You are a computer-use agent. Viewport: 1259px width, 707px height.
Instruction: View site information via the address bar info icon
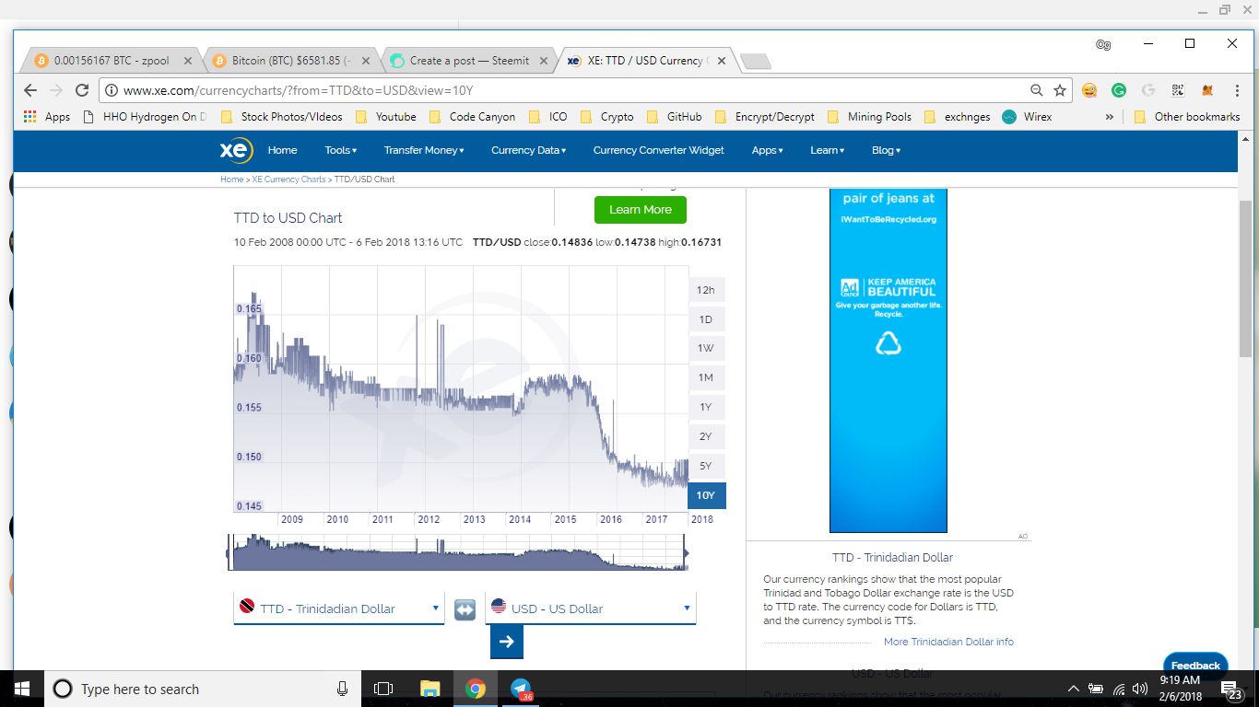point(111,90)
